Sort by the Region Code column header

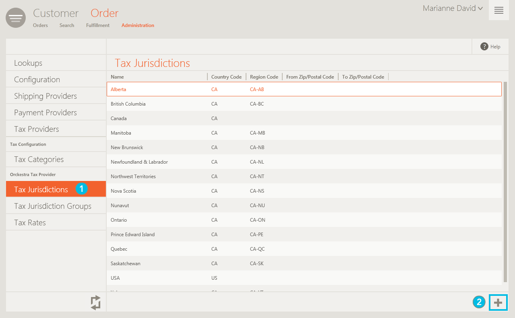(x=264, y=77)
